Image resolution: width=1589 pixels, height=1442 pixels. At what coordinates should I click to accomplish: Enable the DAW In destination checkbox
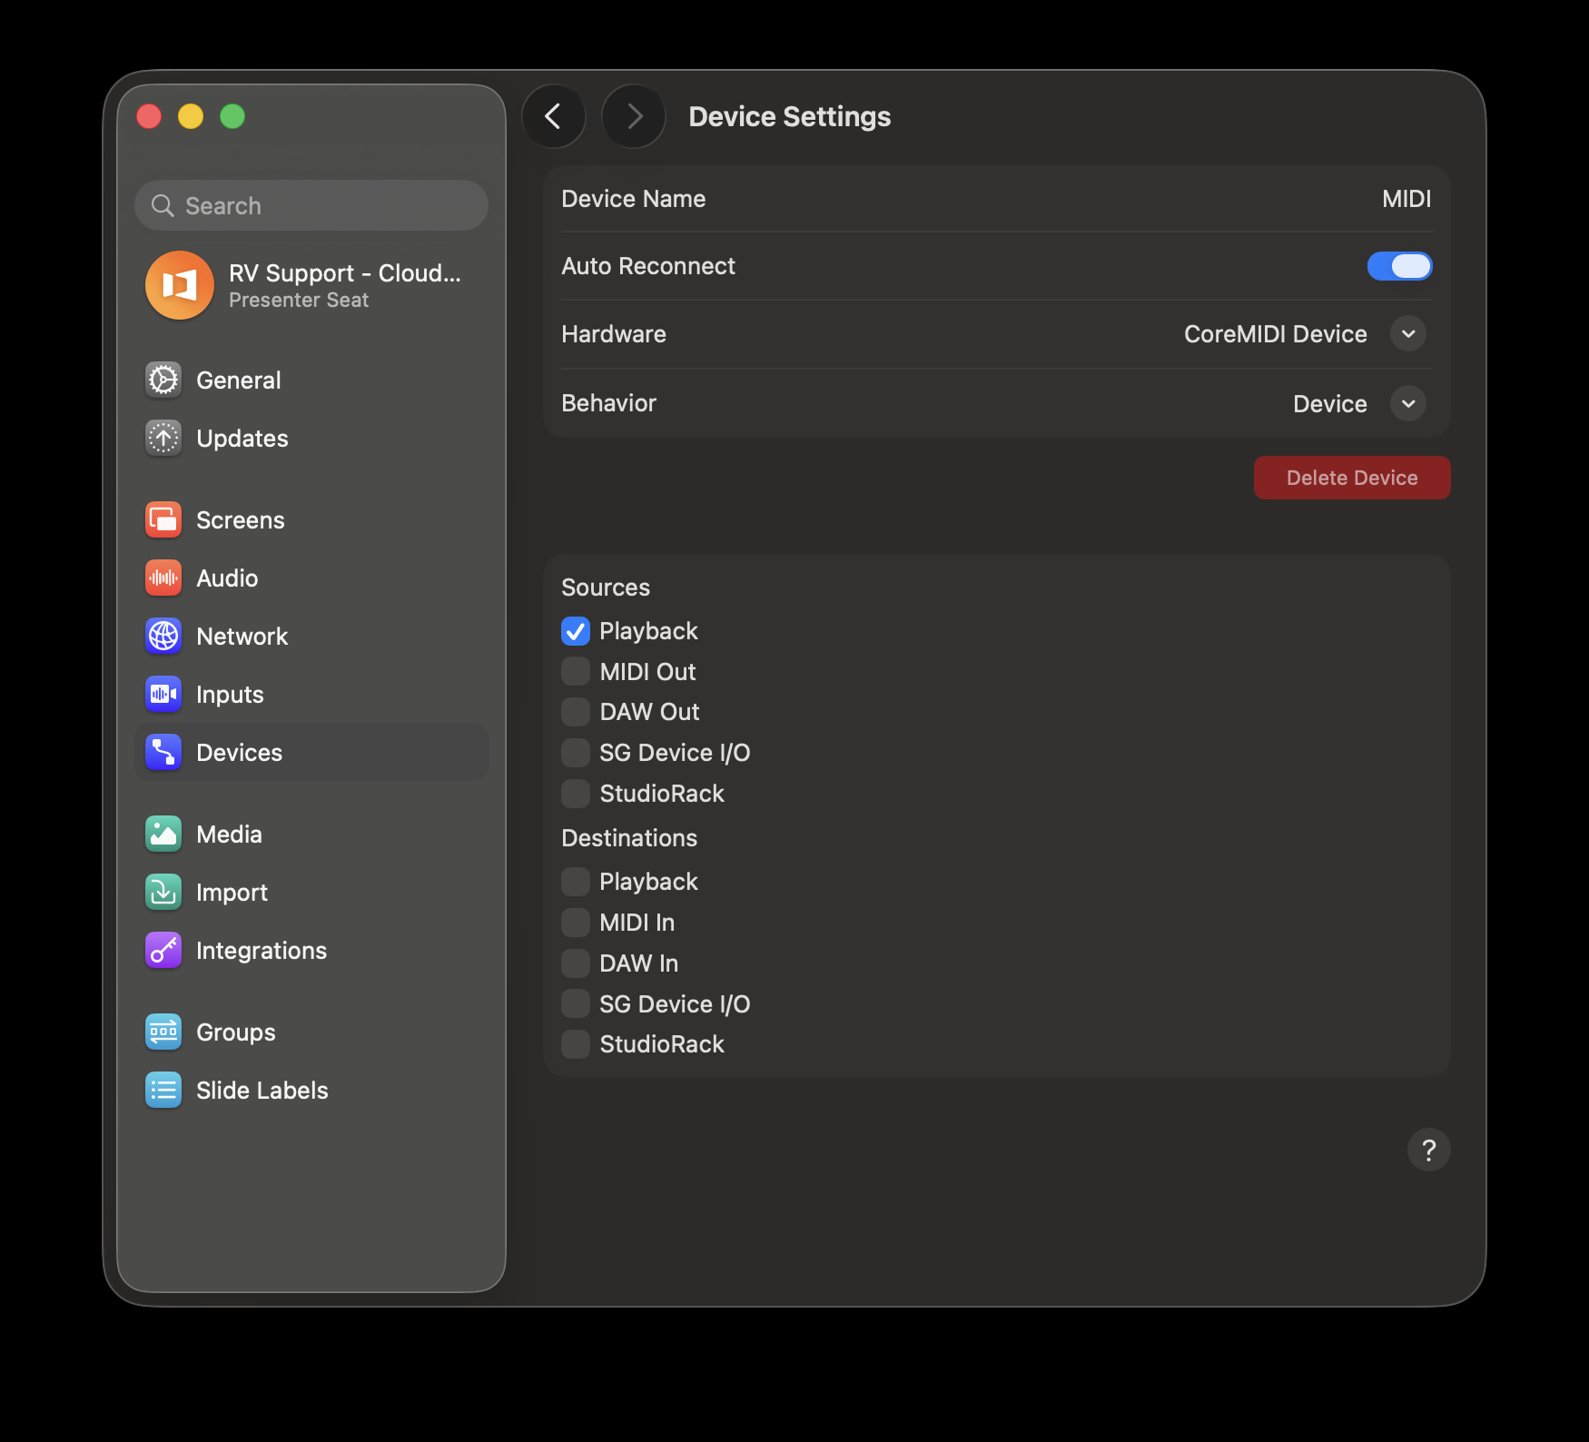(576, 963)
